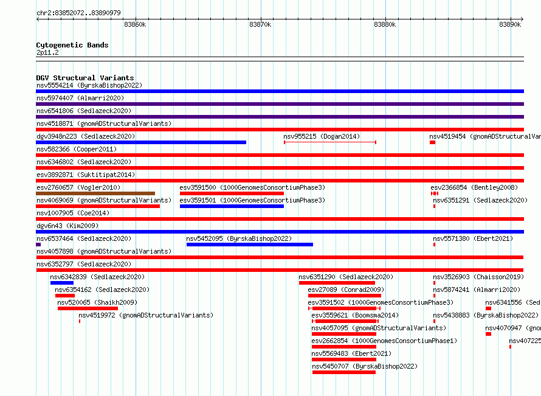Click the red bar under nsv5450707
541x396 pixels.
pyautogui.click(x=344, y=372)
